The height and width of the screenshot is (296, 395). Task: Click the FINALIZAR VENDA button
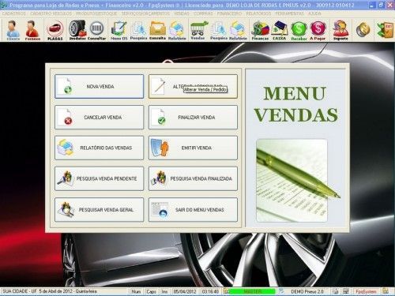(x=193, y=117)
